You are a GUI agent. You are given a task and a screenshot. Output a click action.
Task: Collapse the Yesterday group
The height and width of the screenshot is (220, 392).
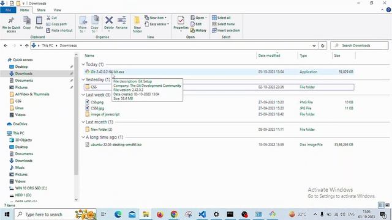click(x=83, y=79)
